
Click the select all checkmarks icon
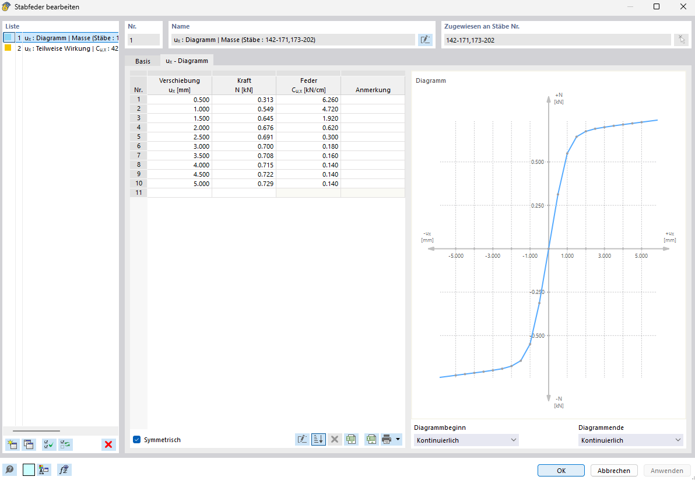tap(49, 444)
